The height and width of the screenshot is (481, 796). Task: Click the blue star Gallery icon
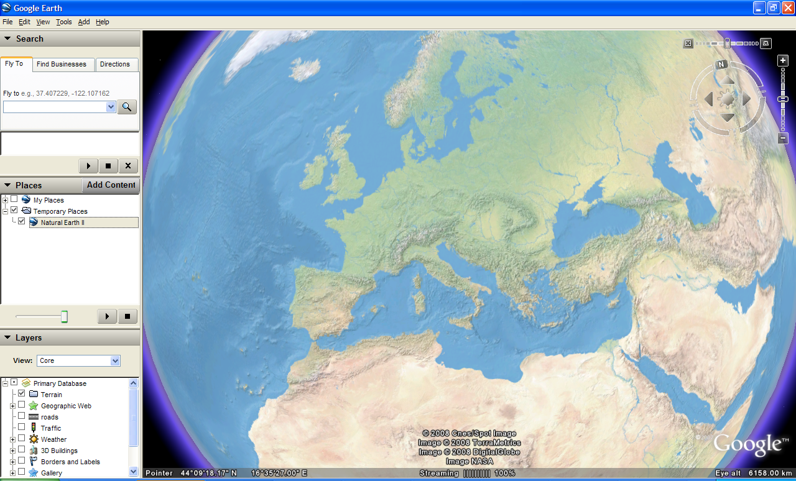pos(34,473)
